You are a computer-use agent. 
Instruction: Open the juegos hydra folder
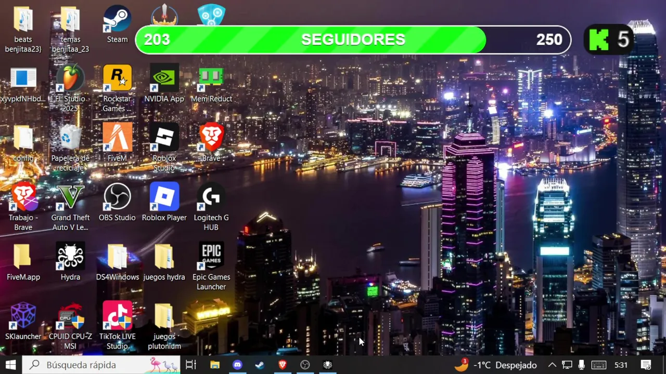164,262
